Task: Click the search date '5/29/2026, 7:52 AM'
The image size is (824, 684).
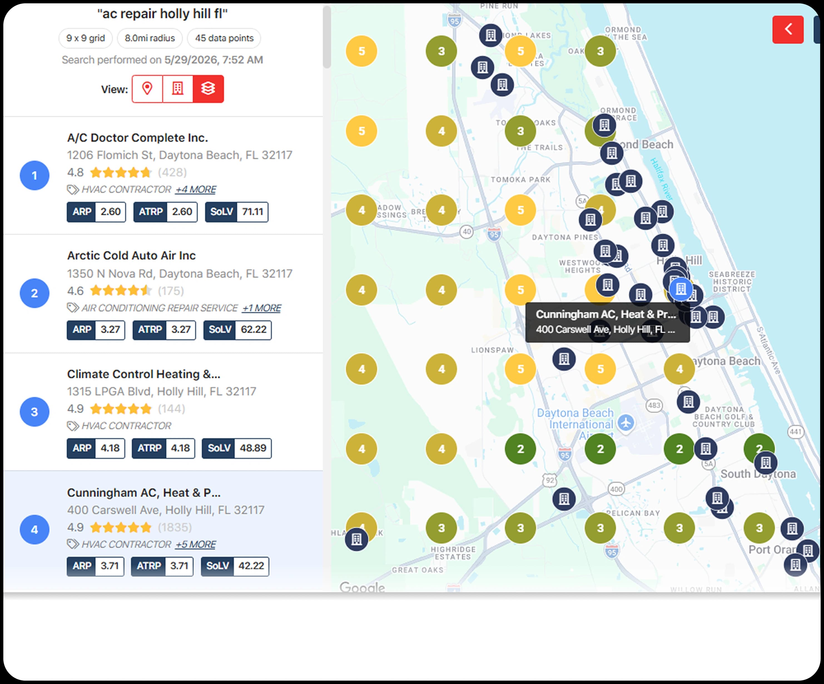Action: pos(214,60)
